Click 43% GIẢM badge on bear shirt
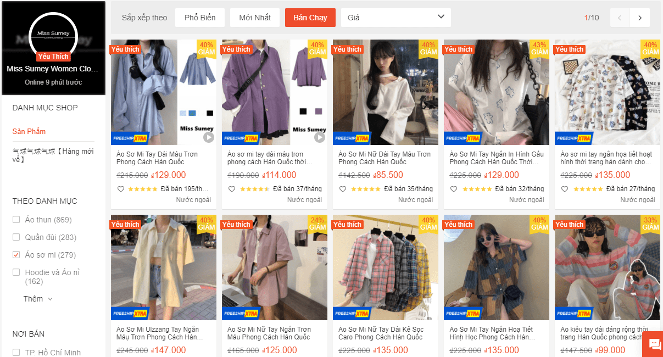Image resolution: width=663 pixels, height=357 pixels. pyautogui.click(x=539, y=48)
